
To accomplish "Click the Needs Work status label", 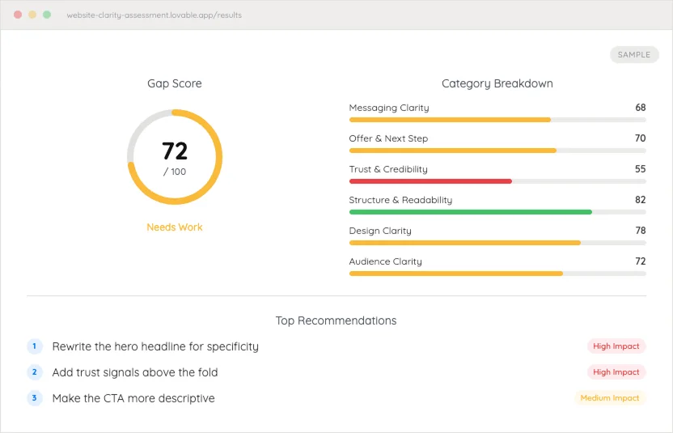I will pyautogui.click(x=175, y=227).
